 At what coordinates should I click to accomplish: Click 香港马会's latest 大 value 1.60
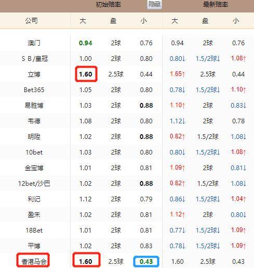click(x=177, y=262)
